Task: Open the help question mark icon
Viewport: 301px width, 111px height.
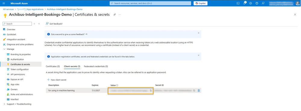Action: click(257, 3)
